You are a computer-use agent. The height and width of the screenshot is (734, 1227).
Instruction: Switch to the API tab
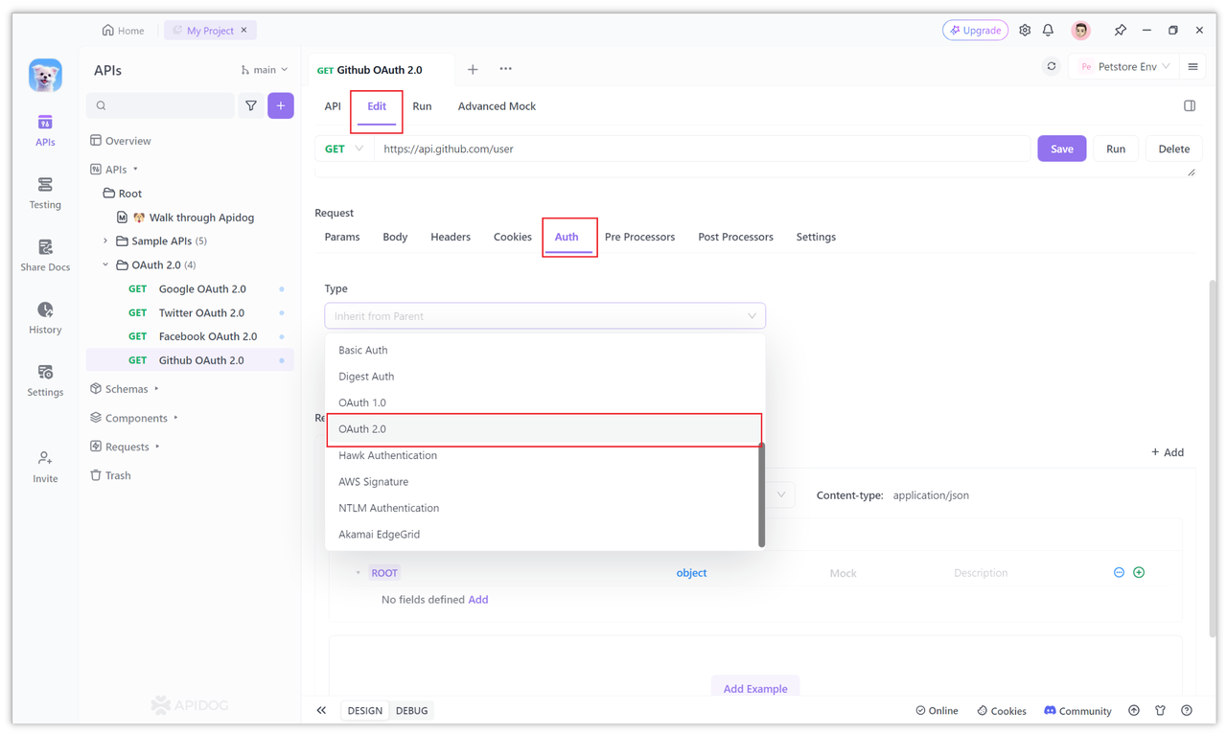tap(333, 106)
